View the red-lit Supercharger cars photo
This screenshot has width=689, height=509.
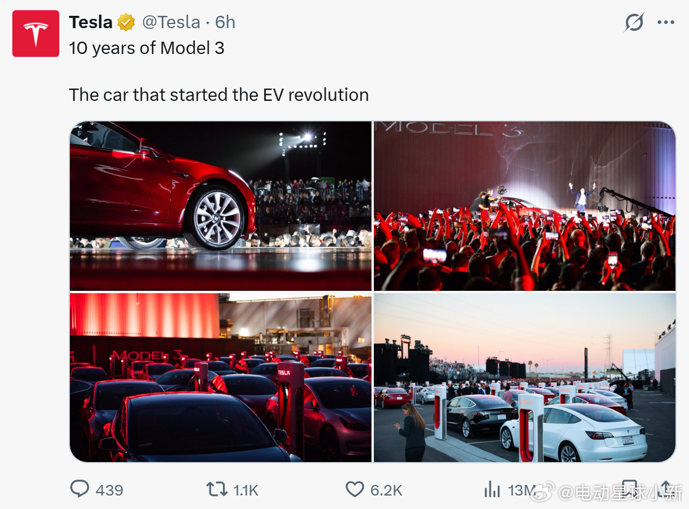pos(221,378)
